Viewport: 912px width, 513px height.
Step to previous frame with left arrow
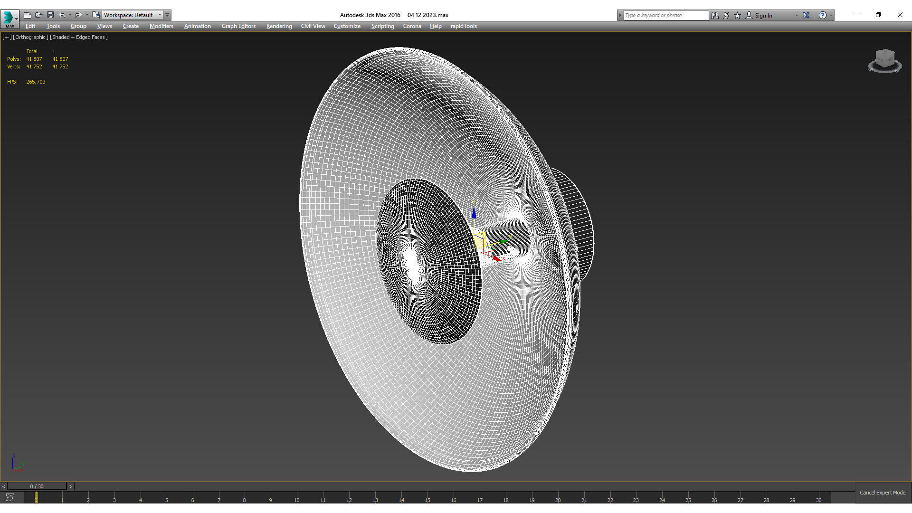point(4,486)
